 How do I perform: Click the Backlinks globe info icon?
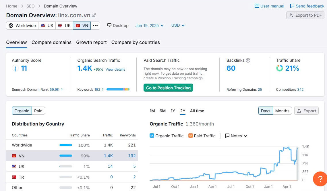(248, 60)
